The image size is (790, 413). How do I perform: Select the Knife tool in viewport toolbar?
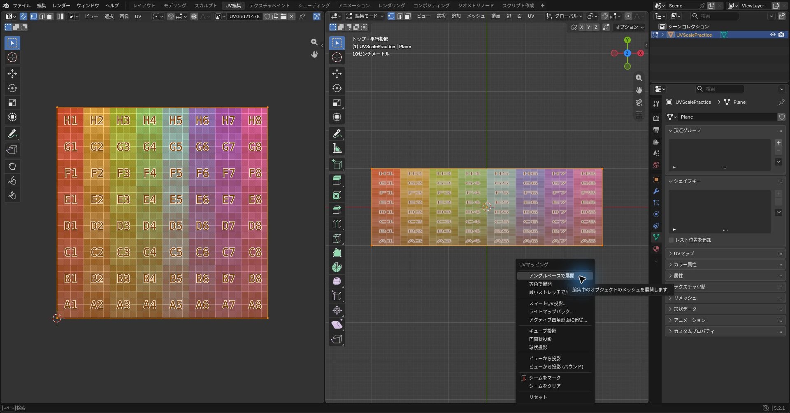tap(337, 238)
